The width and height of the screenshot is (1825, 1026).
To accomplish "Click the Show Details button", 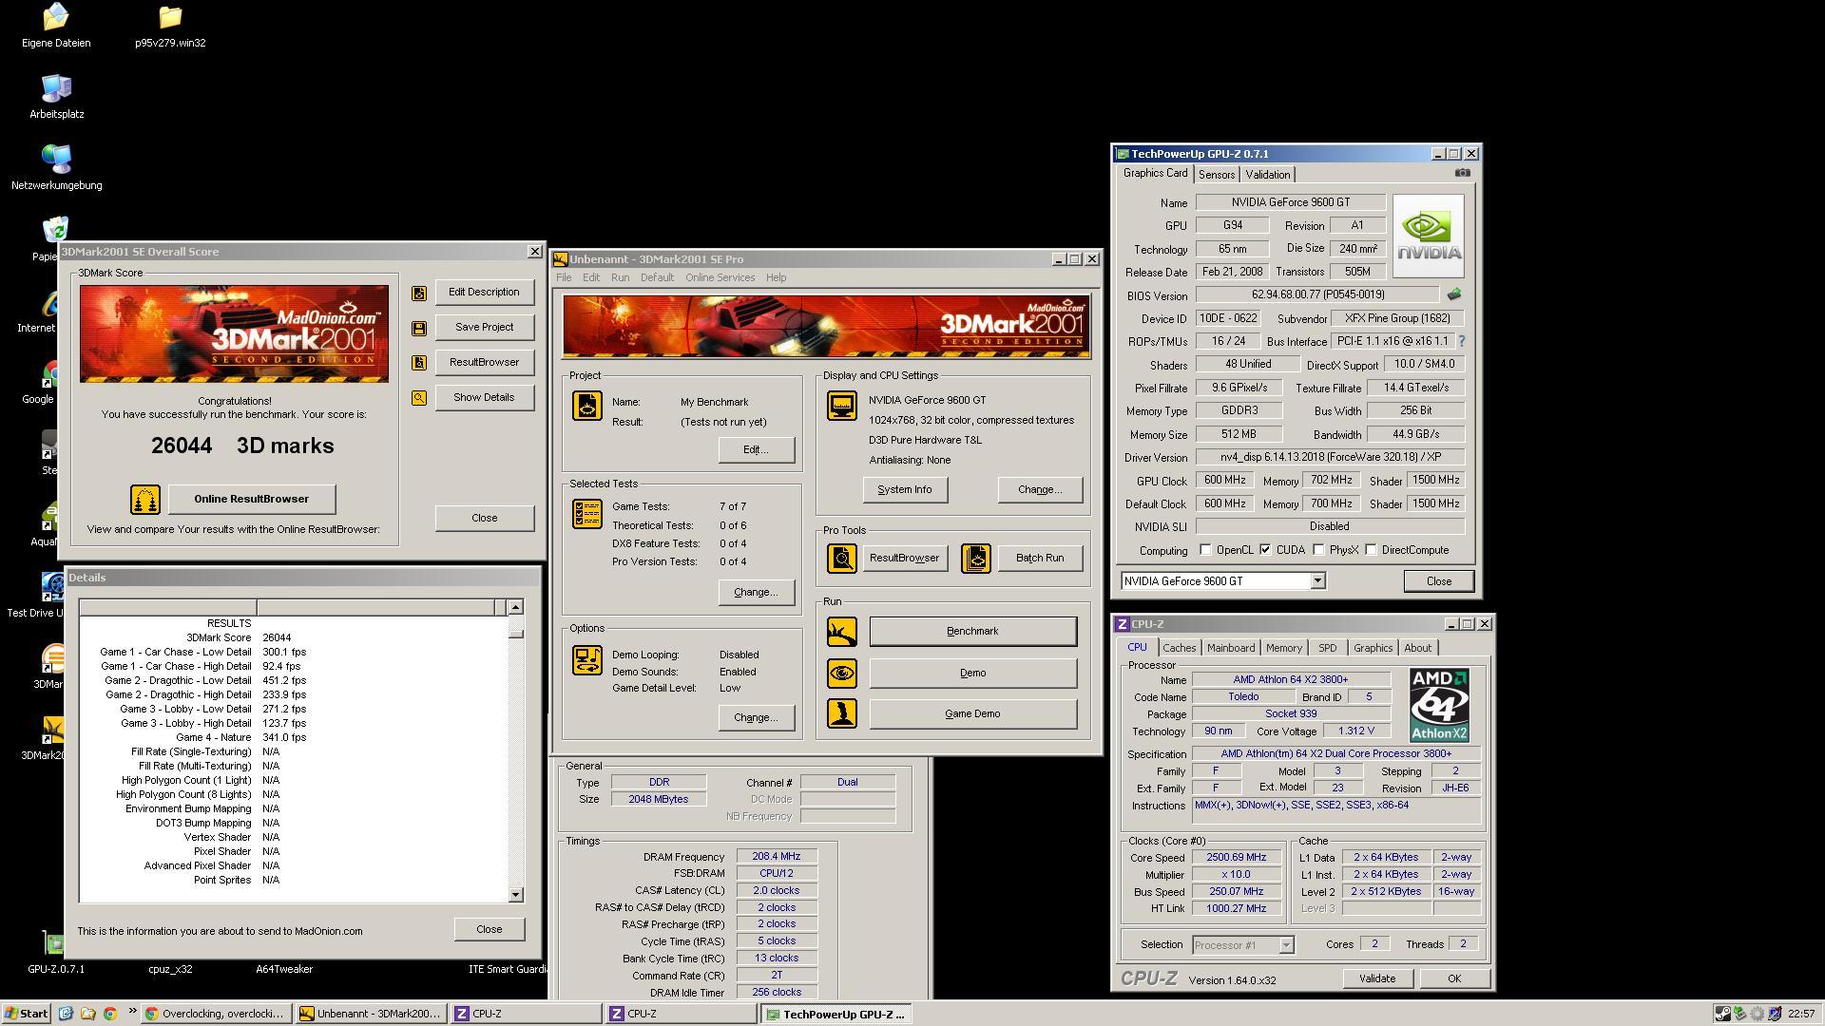I will point(485,398).
